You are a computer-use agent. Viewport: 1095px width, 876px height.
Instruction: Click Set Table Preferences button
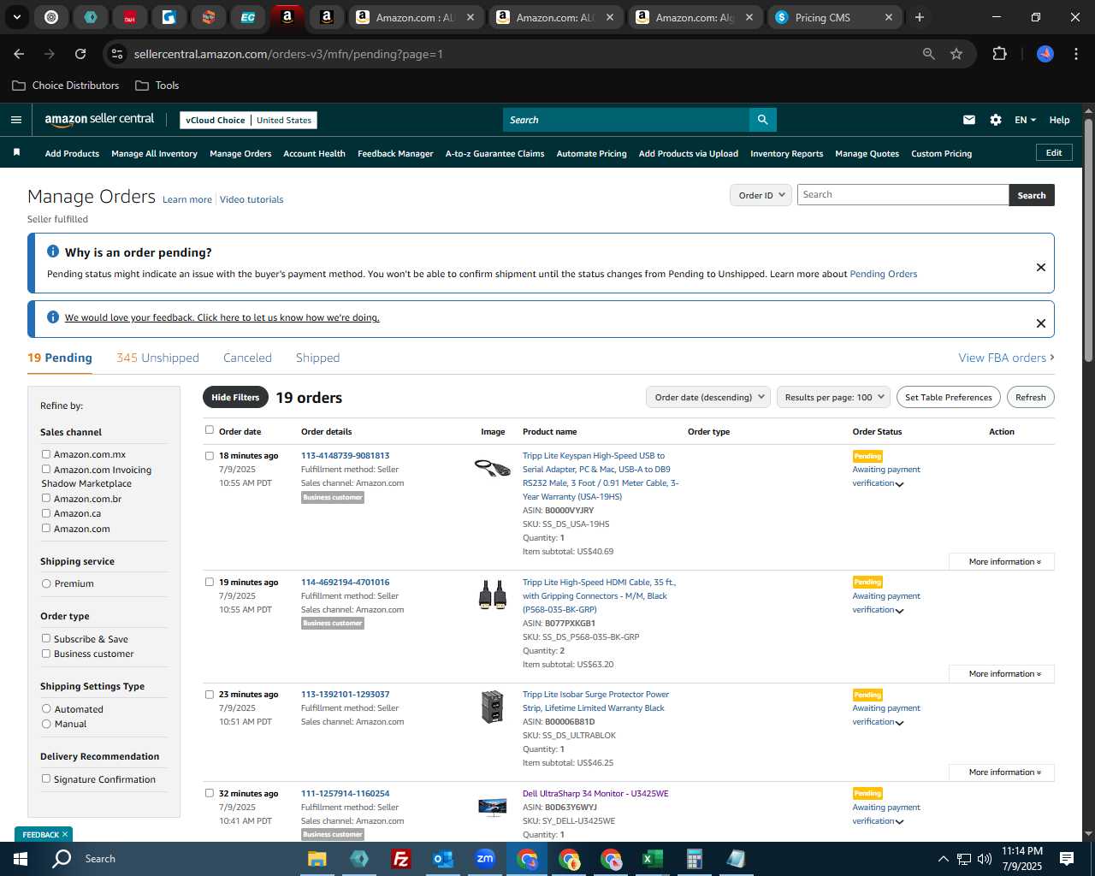tap(949, 397)
